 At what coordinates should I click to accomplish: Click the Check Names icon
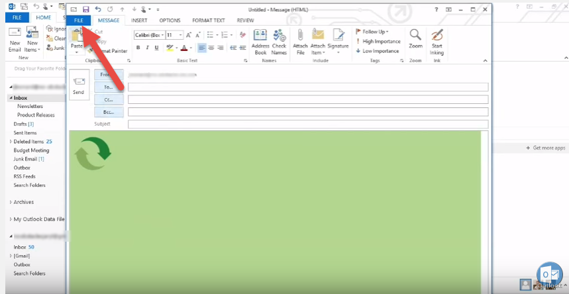[279, 42]
